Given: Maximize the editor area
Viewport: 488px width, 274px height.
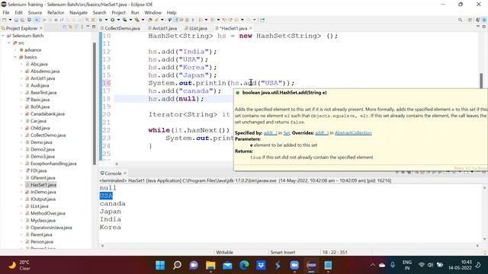Looking at the screenshot, I should click(x=484, y=27).
